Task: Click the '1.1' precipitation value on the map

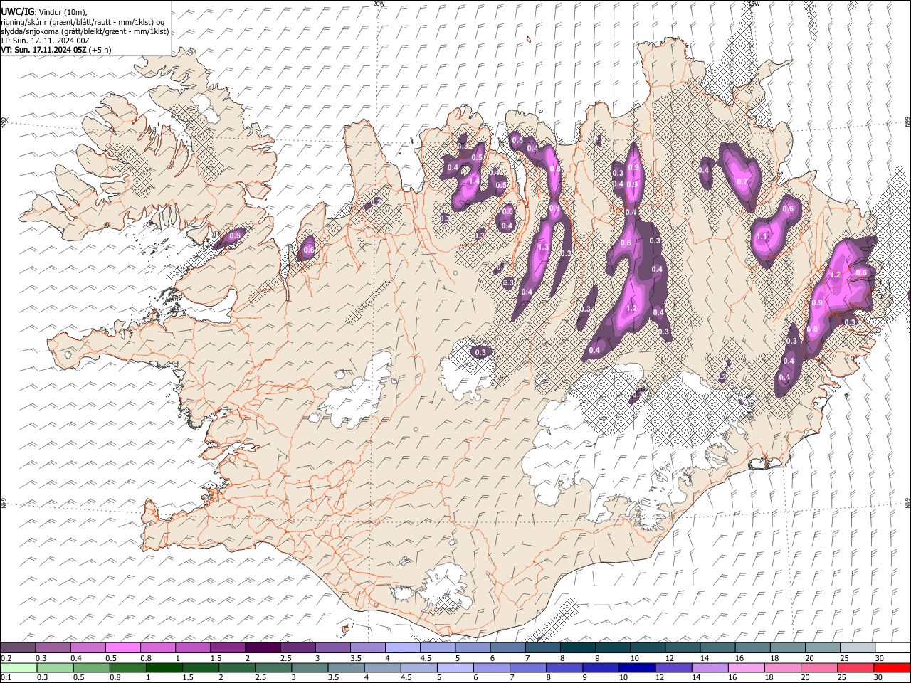Action: [762, 237]
